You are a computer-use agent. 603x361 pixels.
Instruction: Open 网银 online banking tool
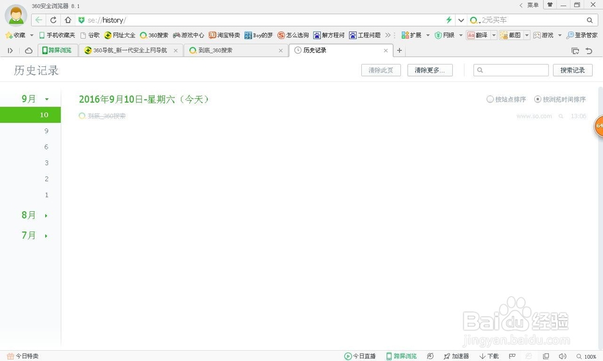(x=444, y=35)
